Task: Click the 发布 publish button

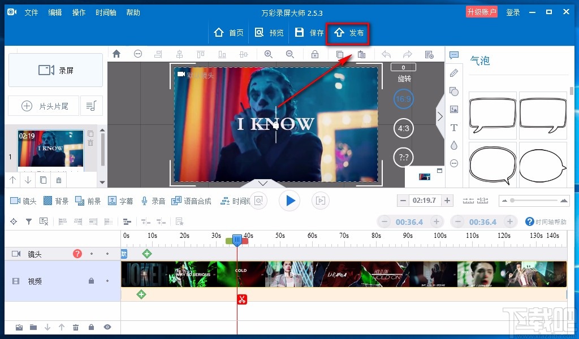Action: click(x=348, y=33)
